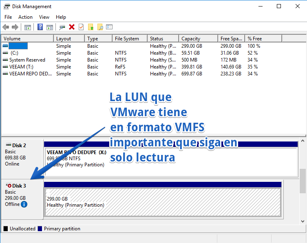The image size is (307, 243).
Task: Click the Back arrow toolbar icon
Action: pyautogui.click(x=6, y=27)
